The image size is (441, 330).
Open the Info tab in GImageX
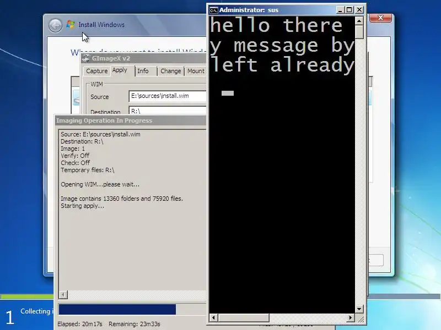[143, 71]
